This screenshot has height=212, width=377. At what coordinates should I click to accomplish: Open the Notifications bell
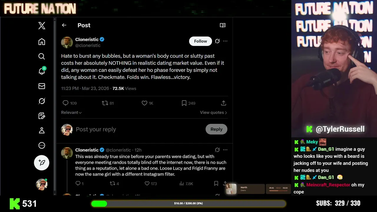click(42, 71)
